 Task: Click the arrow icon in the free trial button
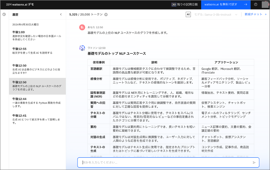(x=246, y=4)
